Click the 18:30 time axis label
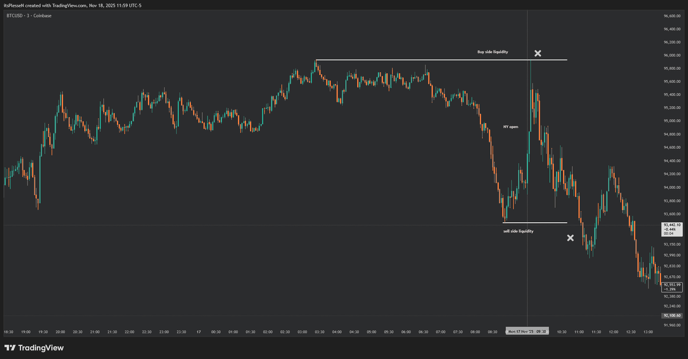688x359 pixels. [9, 332]
